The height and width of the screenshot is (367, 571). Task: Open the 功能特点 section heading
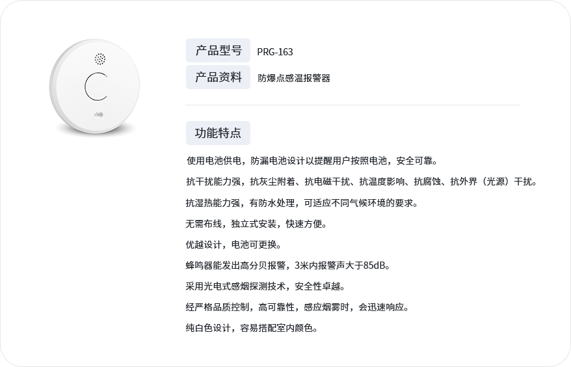click(x=218, y=133)
